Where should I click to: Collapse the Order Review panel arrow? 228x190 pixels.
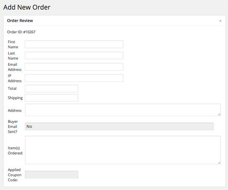[x=220, y=21]
